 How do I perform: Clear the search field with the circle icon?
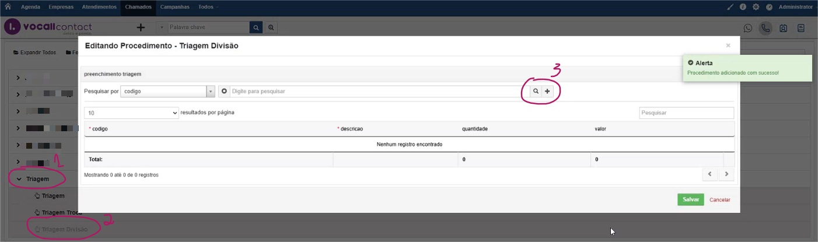coord(225,92)
